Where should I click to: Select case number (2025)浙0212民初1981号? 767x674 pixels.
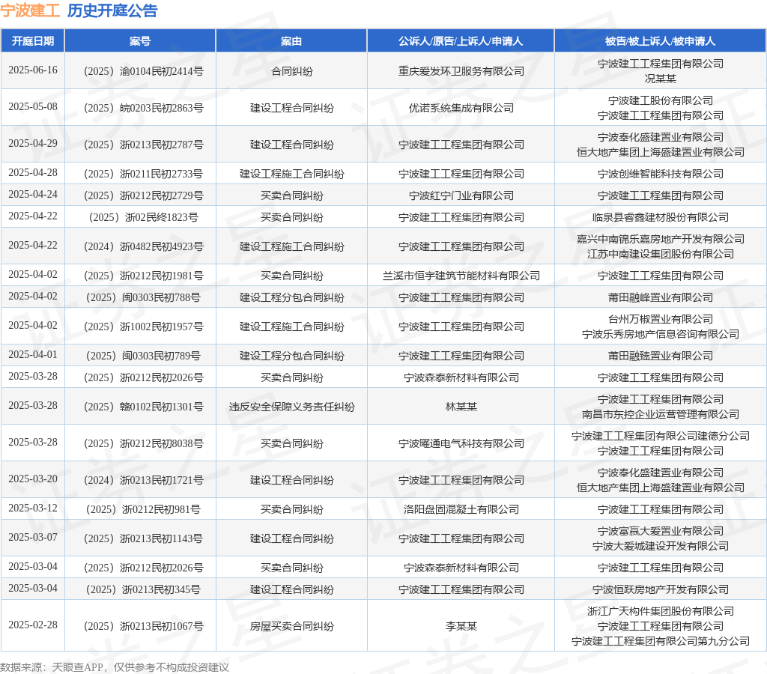[143, 276]
